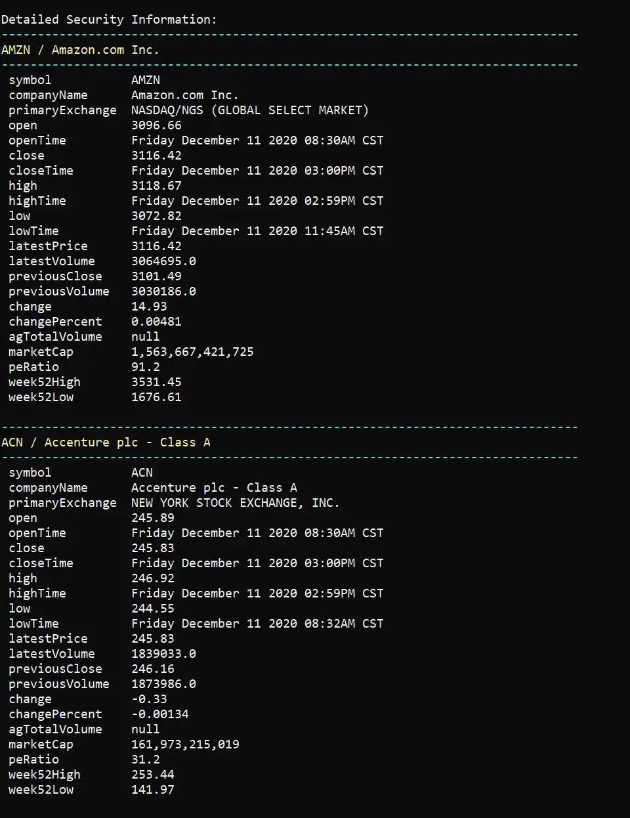
Task: Click Accenture's lowTime showing 08:32AM CST
Action: tap(257, 624)
